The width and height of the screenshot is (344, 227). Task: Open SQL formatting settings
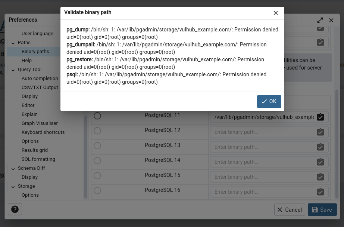tap(38, 159)
